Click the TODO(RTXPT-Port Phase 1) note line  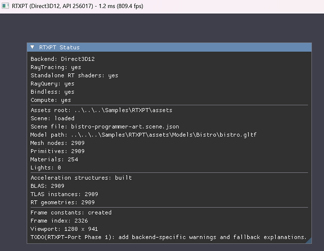169,237
